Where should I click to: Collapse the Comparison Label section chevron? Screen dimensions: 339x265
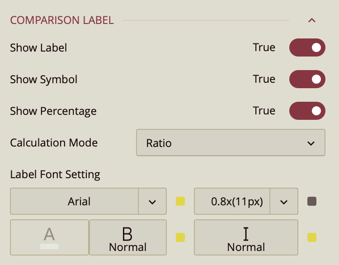point(311,20)
